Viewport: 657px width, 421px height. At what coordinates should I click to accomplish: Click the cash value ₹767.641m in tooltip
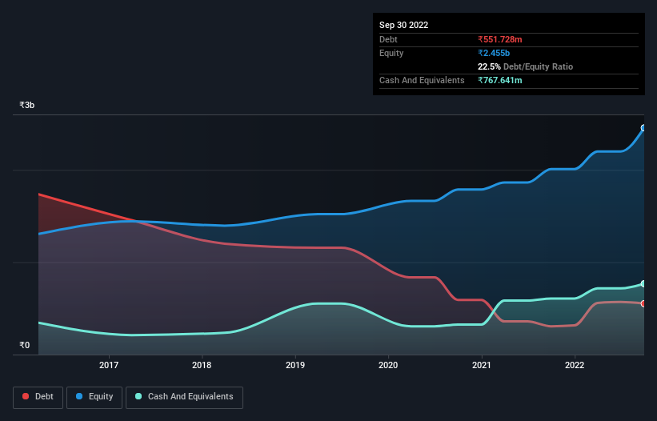pos(500,80)
